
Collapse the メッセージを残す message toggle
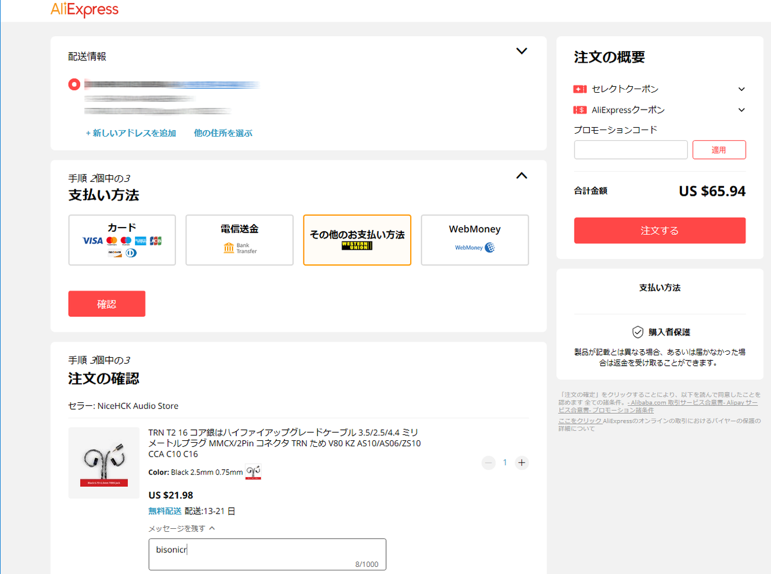[181, 528]
